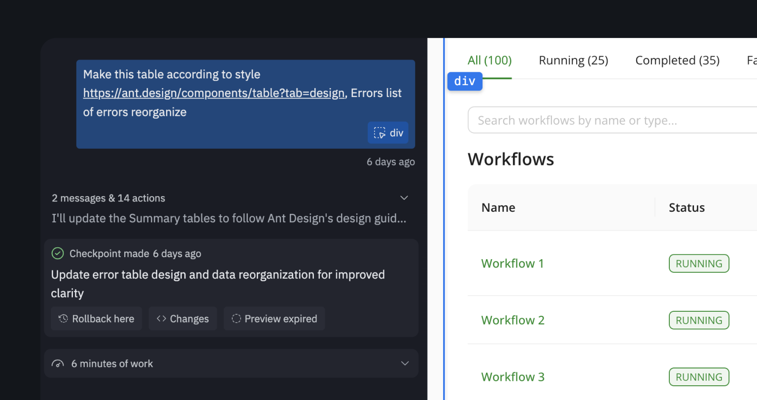757x400 pixels.
Task: Click the RUNNING status badge for Workflow 1
Action: [698, 263]
